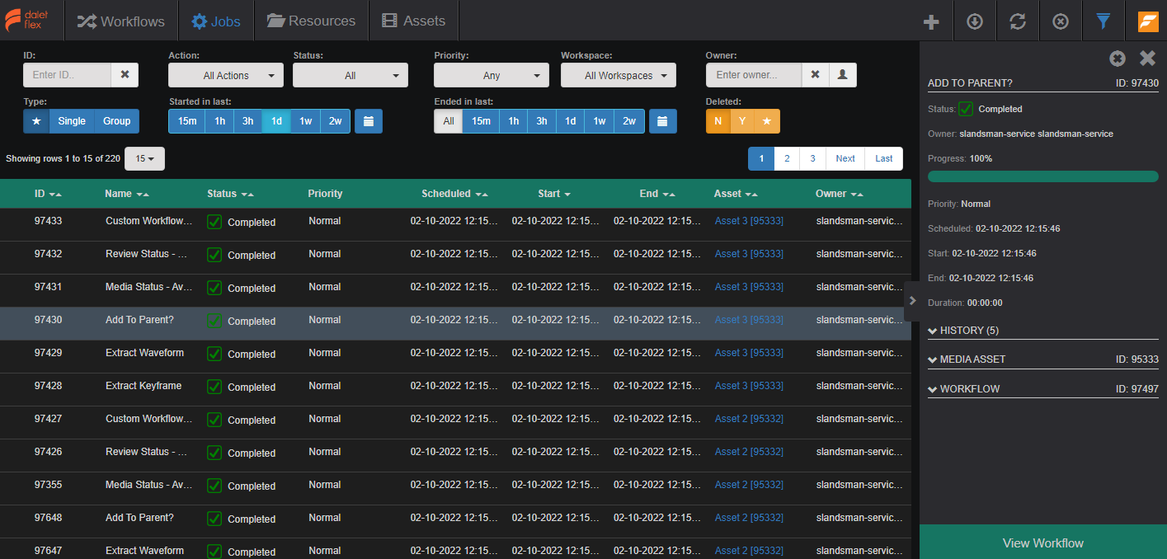Clear the ID field with X button

coord(125,75)
